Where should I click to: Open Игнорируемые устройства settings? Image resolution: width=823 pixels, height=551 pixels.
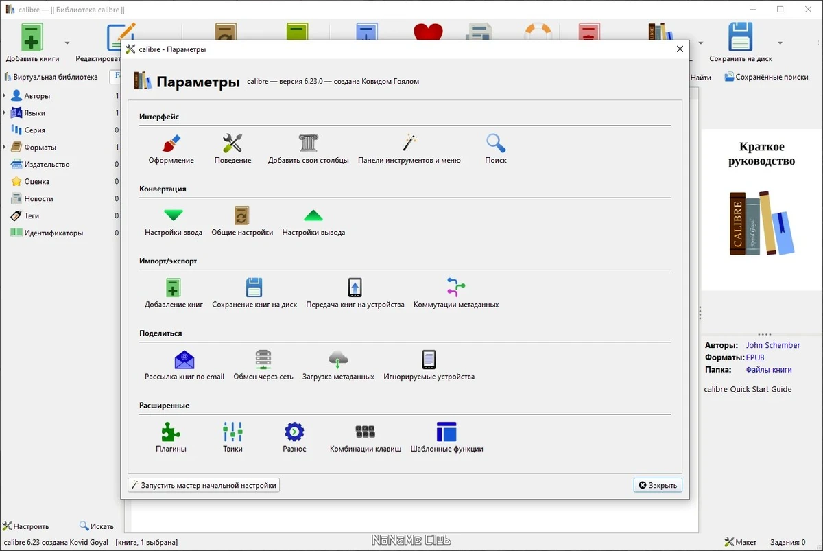click(429, 365)
